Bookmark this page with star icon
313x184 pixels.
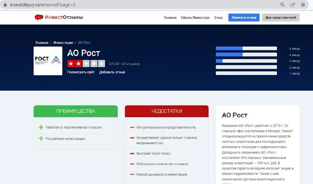[x=303, y=5]
